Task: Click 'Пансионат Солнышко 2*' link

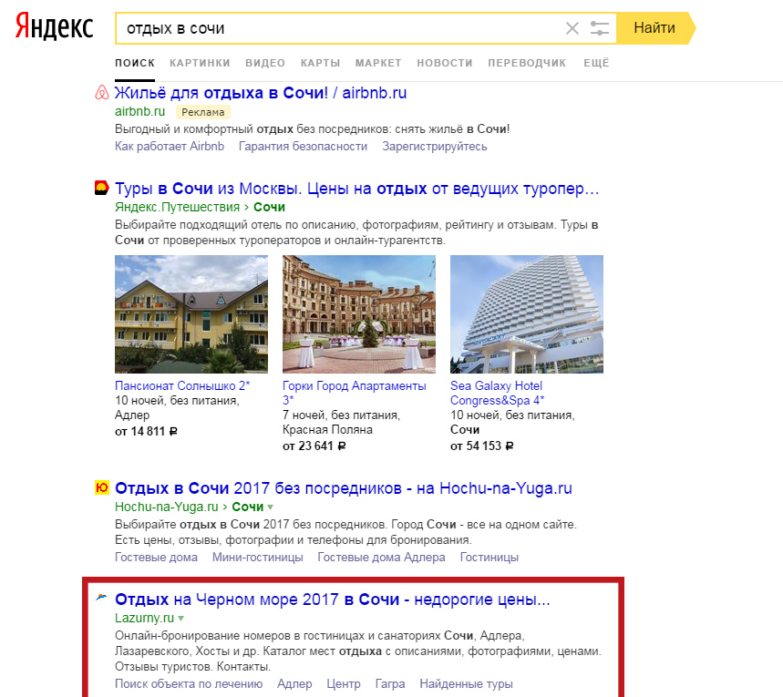Action: pos(182,386)
